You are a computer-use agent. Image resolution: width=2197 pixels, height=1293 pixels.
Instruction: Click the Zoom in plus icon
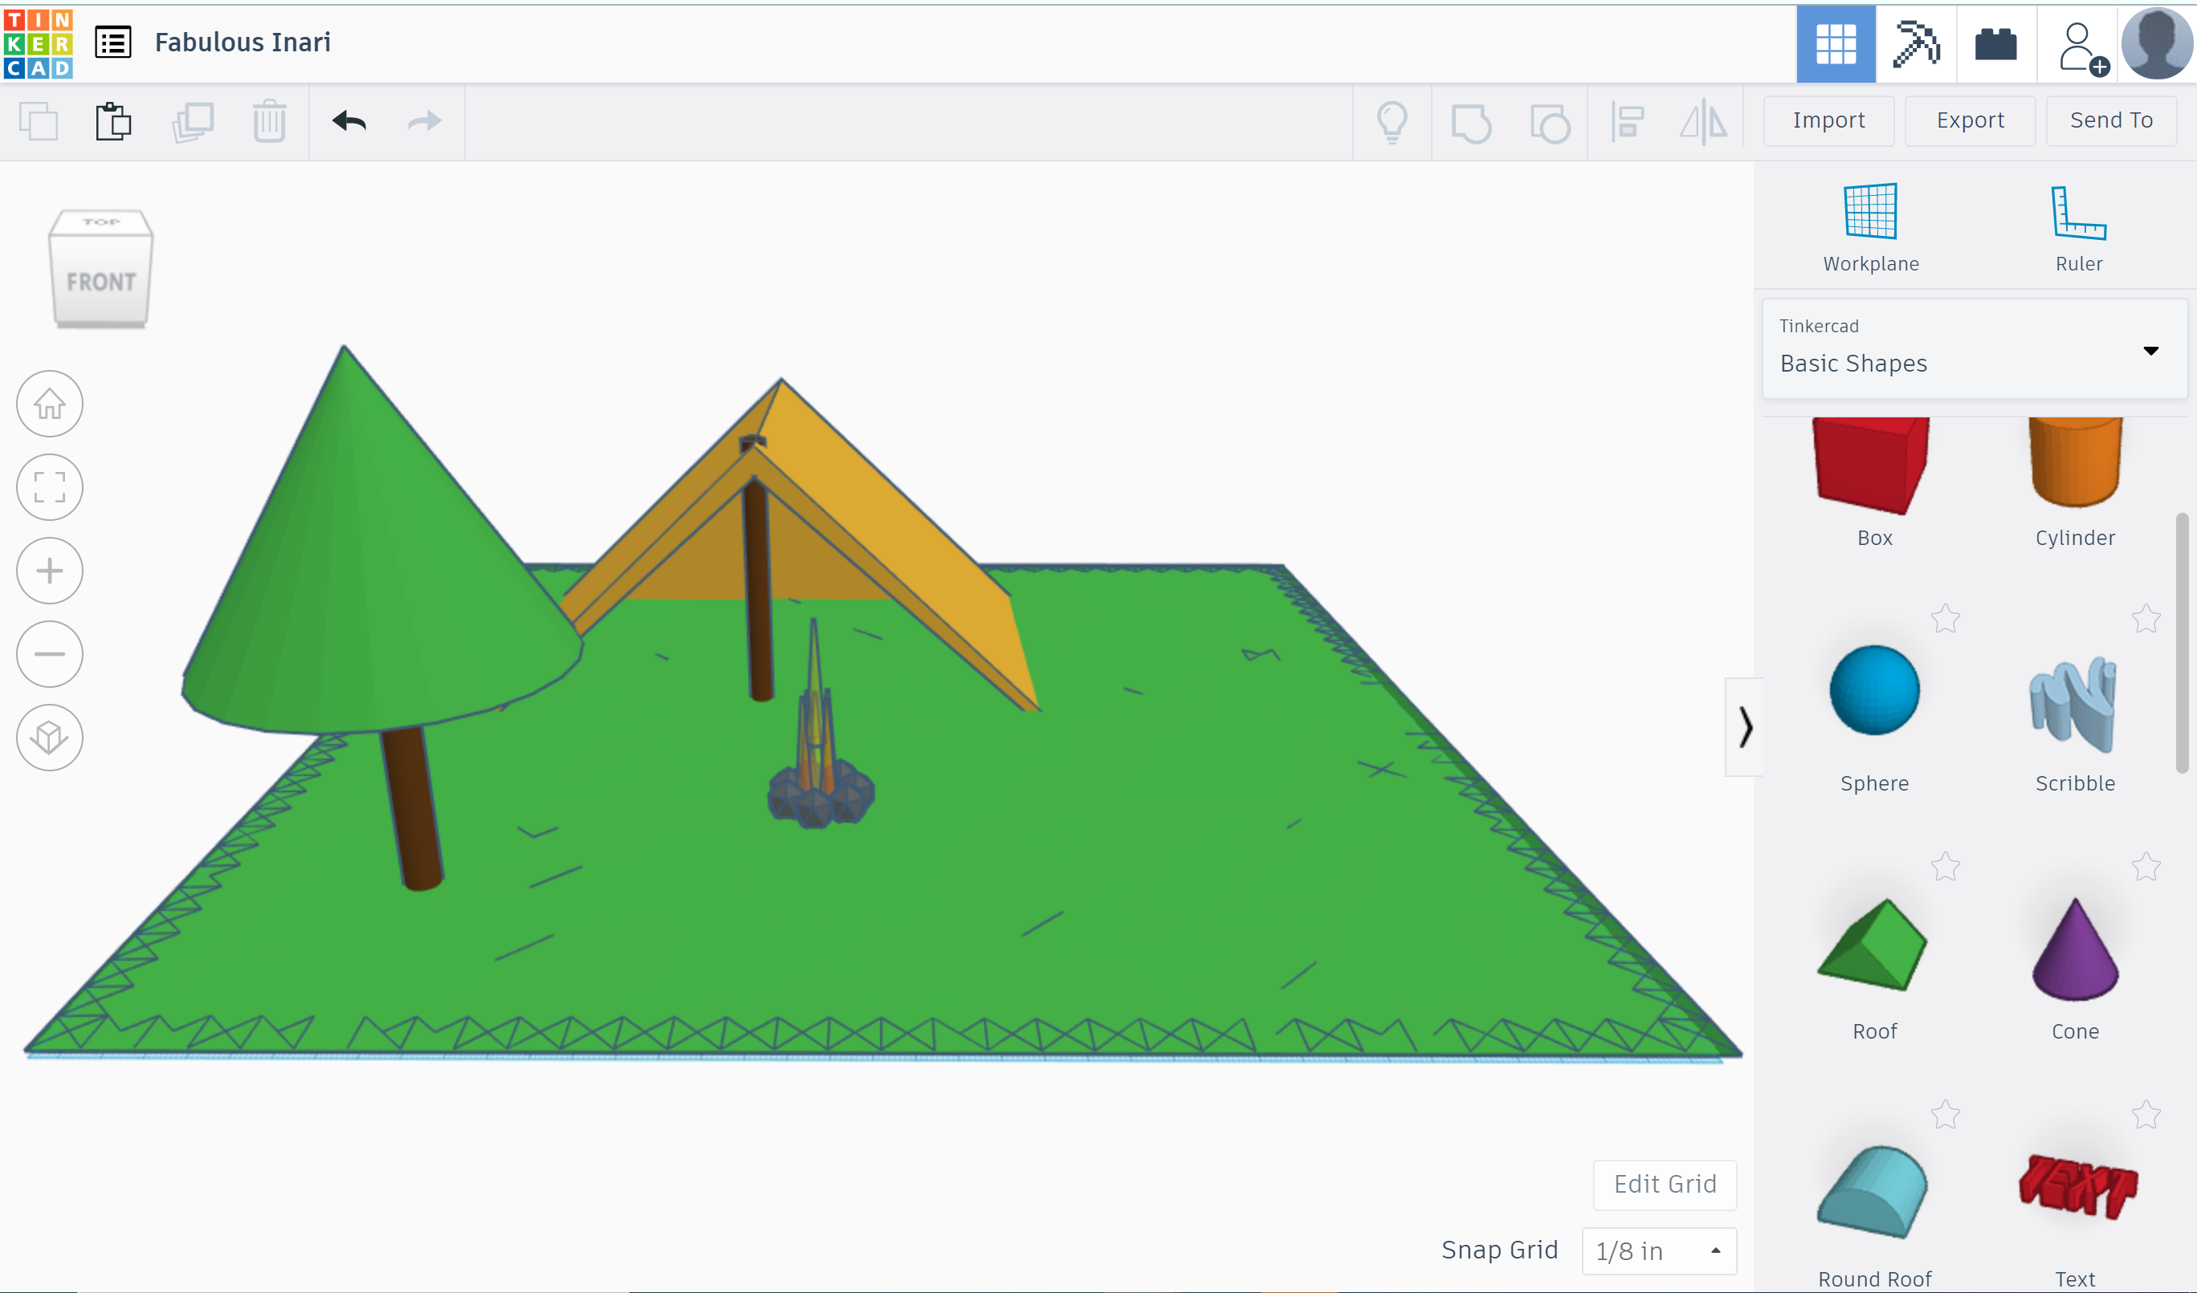tap(50, 571)
